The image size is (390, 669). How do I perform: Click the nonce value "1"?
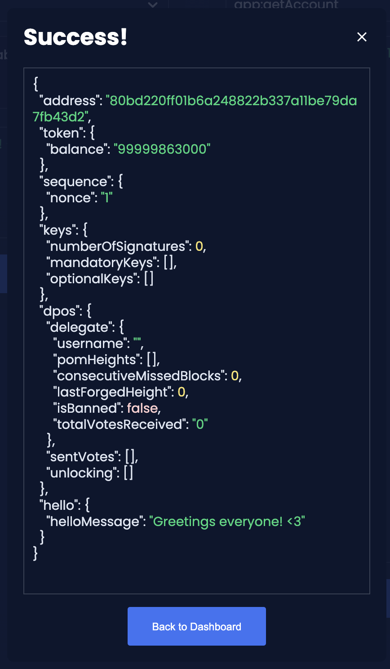tap(106, 198)
